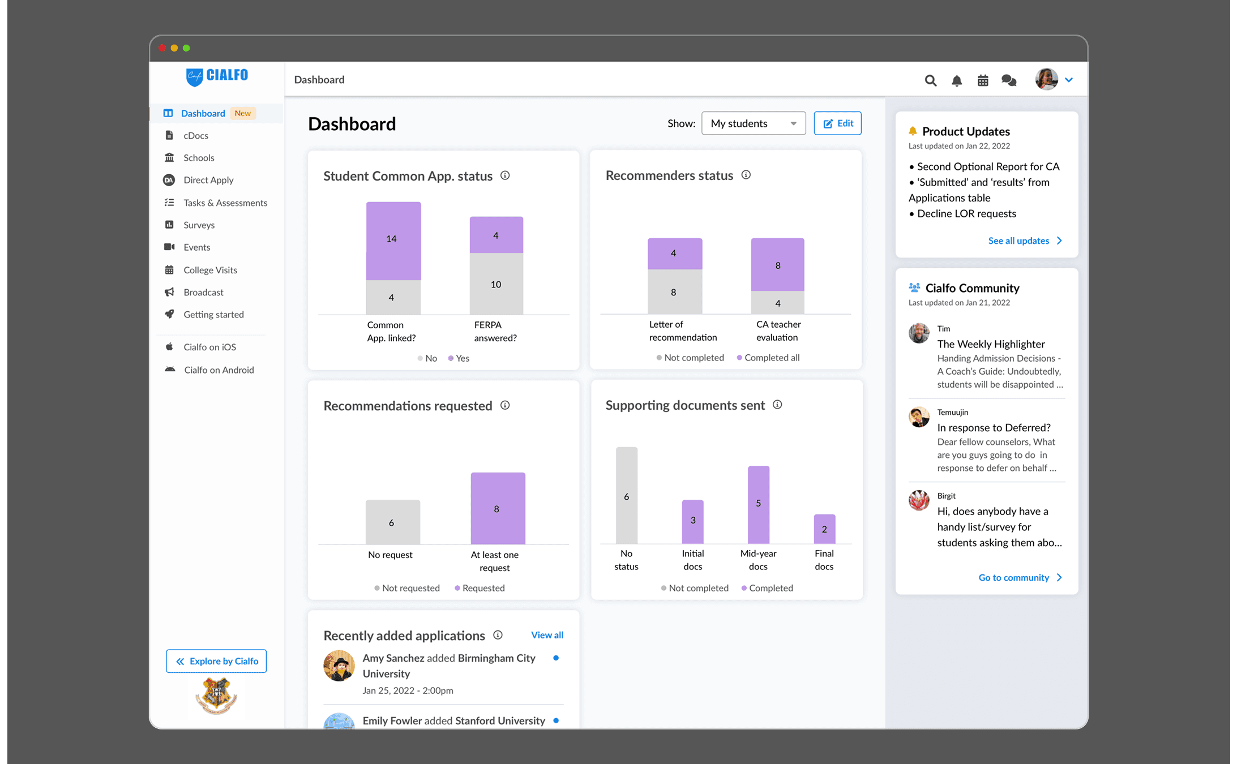Open the calendar icon in header
This screenshot has height=764, width=1237.
(x=983, y=80)
